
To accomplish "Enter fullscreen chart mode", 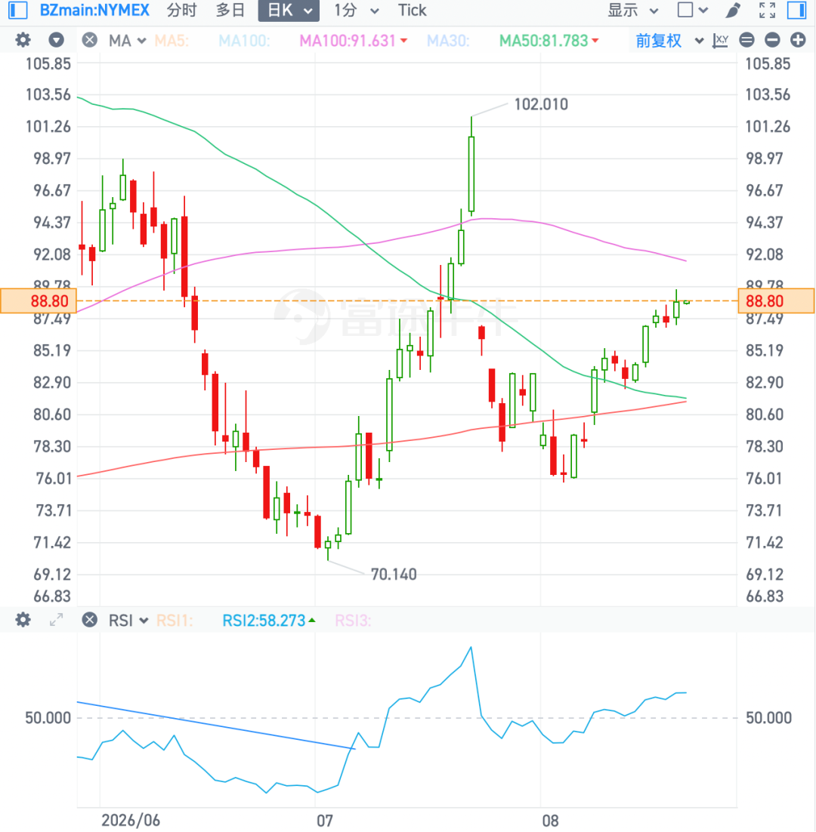I will tap(767, 10).
